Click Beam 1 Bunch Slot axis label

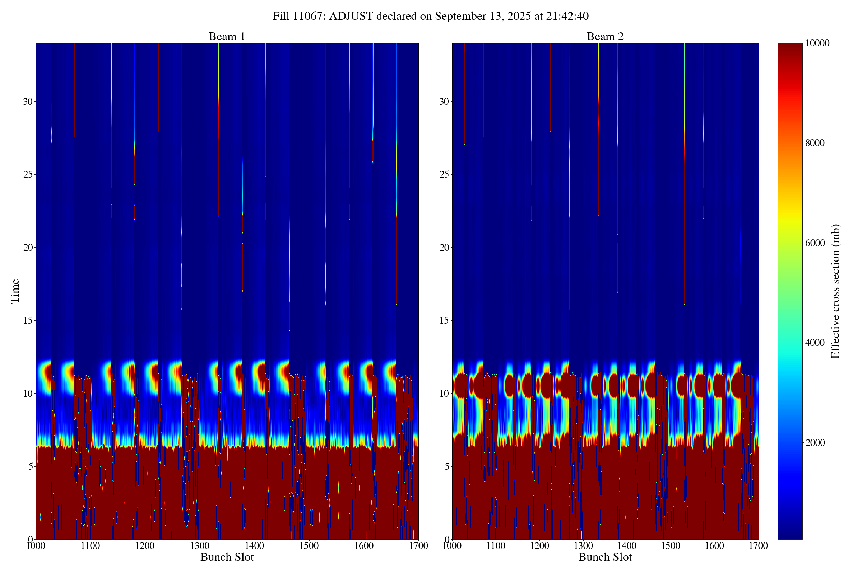pos(227,557)
